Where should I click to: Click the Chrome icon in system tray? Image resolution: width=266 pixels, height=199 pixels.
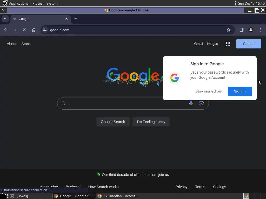[x=246, y=196]
